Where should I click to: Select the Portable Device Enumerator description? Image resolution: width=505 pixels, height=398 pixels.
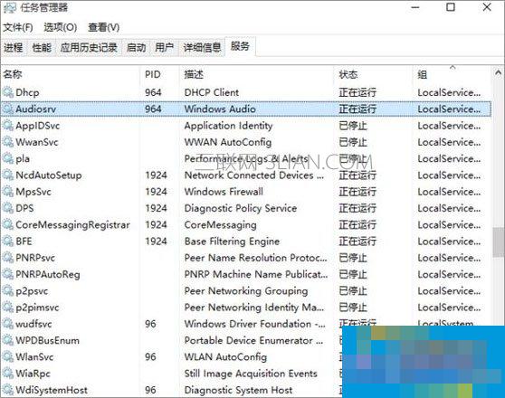253,340
